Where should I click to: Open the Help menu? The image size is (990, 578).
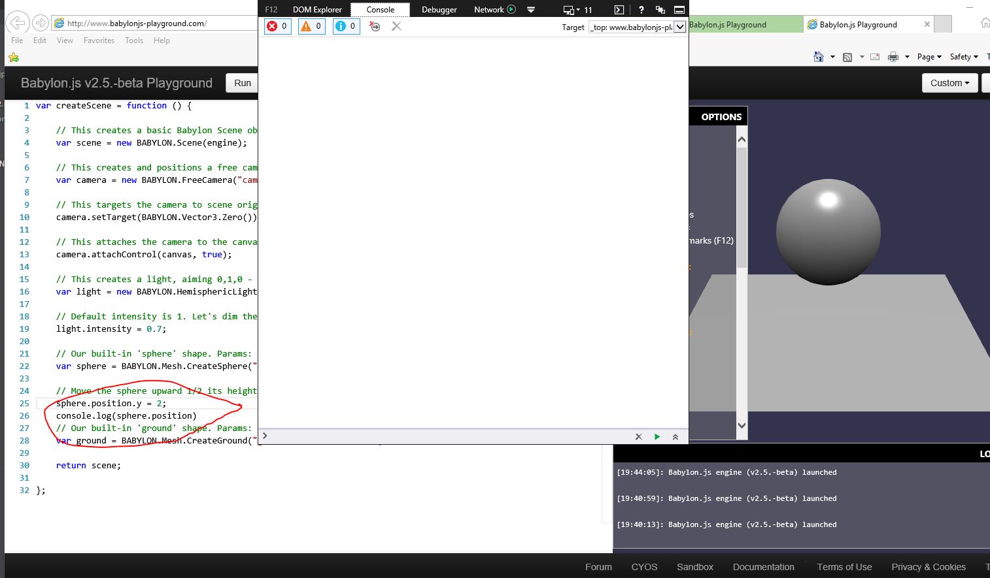162,40
